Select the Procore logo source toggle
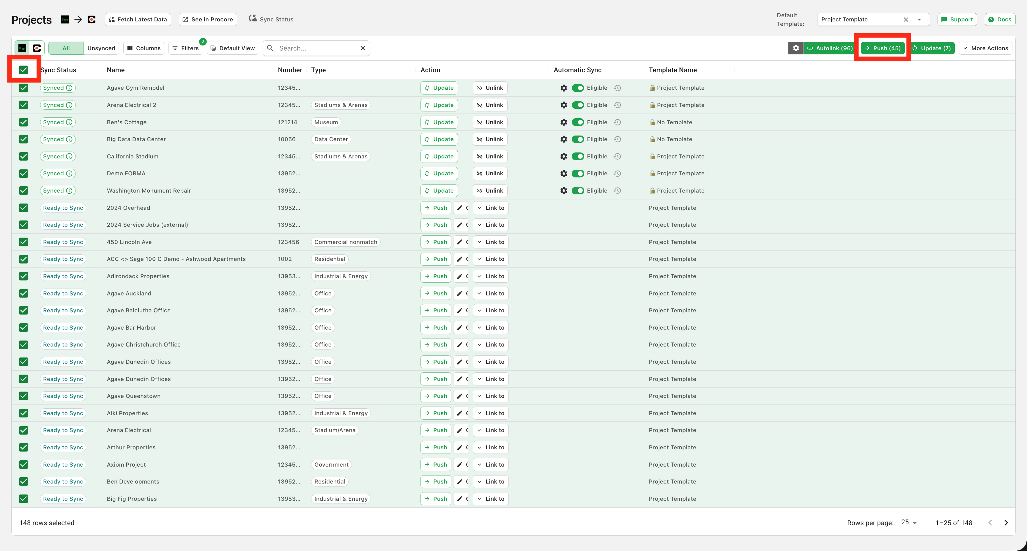 [37, 48]
